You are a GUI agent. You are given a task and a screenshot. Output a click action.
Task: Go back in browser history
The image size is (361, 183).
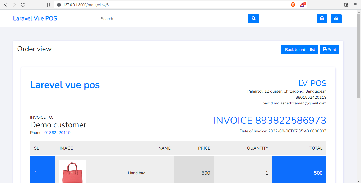(x=6, y=5)
